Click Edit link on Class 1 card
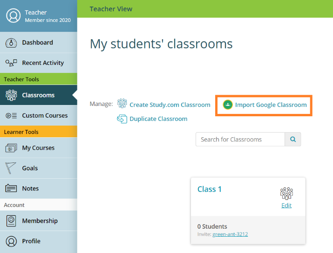 [x=286, y=205]
